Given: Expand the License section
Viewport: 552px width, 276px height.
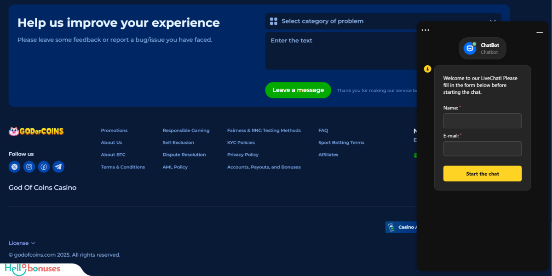Looking at the screenshot, I should click(22, 243).
